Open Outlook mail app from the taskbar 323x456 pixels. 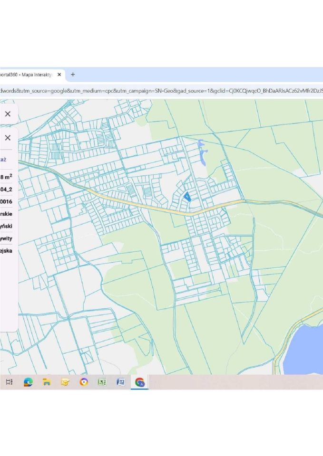point(65,382)
